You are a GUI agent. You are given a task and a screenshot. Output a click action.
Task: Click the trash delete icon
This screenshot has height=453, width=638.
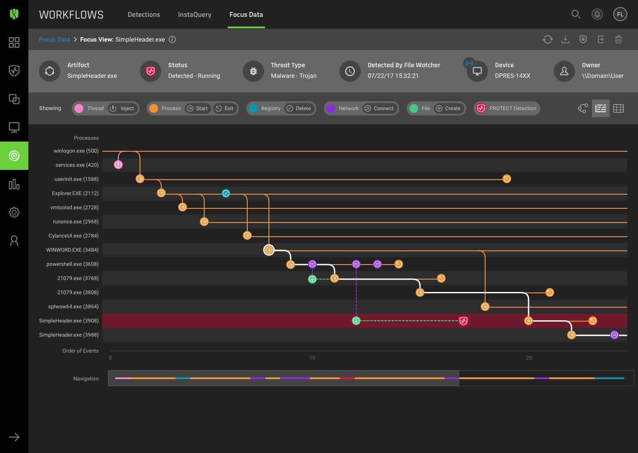[x=619, y=39]
